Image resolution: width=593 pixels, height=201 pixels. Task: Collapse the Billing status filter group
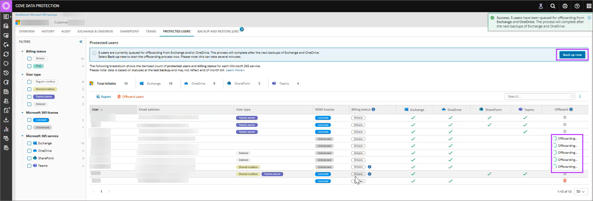coord(22,52)
